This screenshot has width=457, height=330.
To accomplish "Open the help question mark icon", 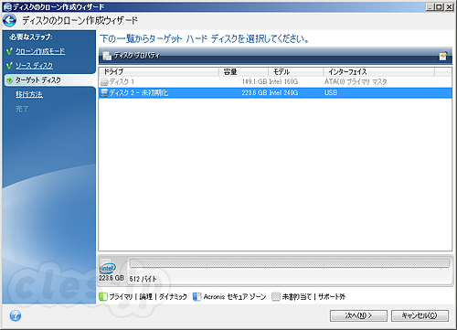I will [16, 315].
